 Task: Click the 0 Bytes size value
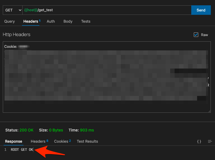click(x=56, y=130)
